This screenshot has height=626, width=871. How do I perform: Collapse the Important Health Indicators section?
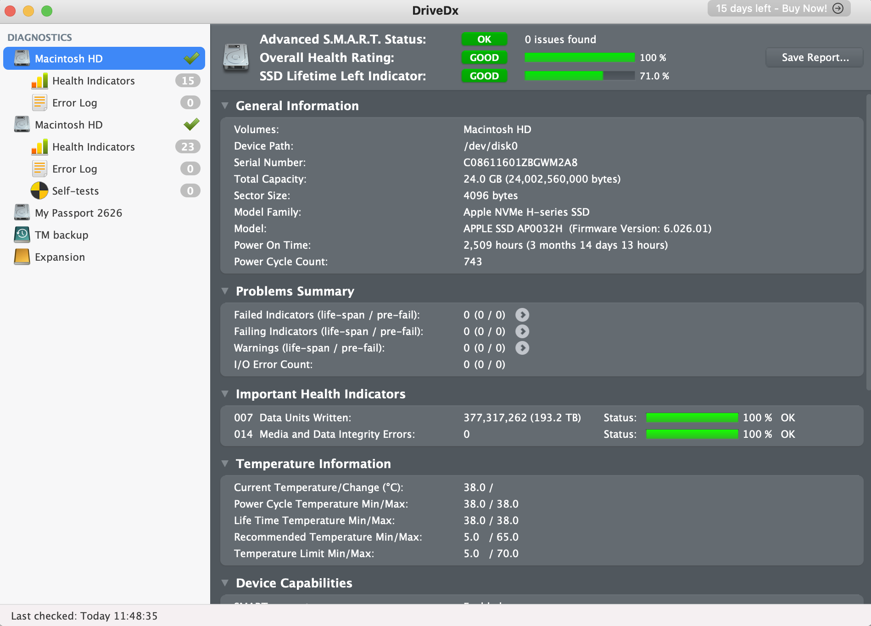(x=225, y=394)
